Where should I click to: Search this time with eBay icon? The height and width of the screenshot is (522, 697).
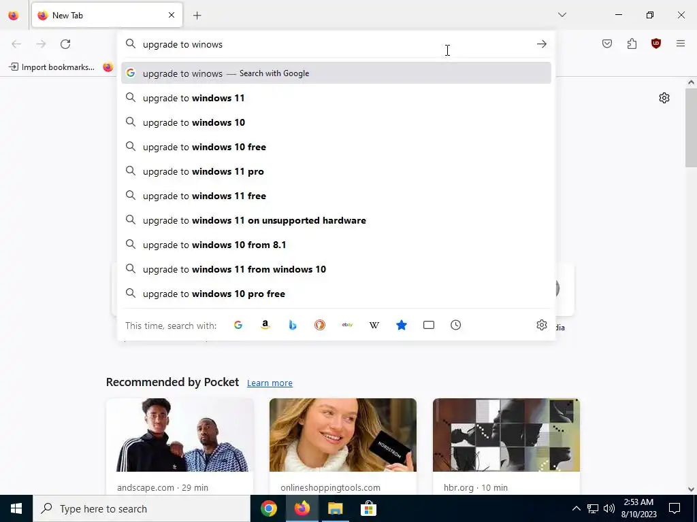[347, 326]
